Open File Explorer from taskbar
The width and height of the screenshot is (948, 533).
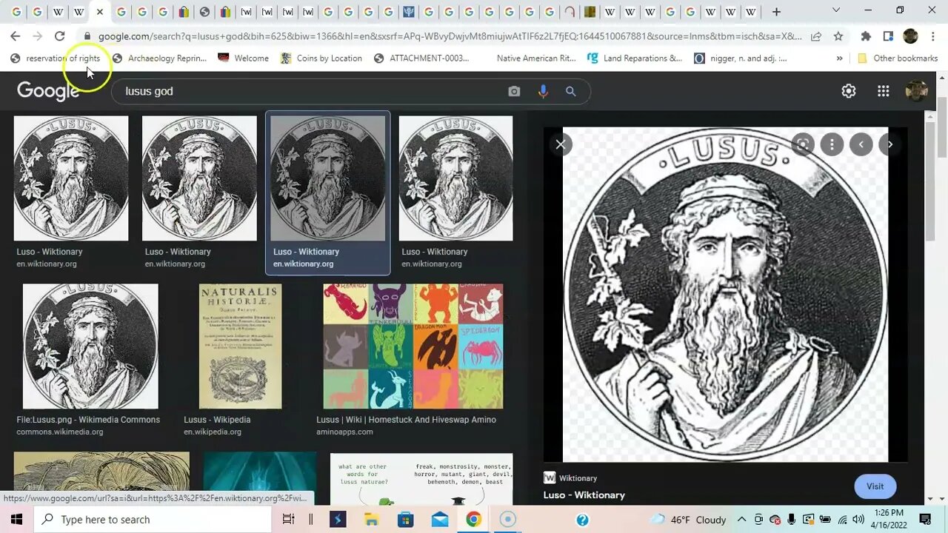[x=372, y=520]
